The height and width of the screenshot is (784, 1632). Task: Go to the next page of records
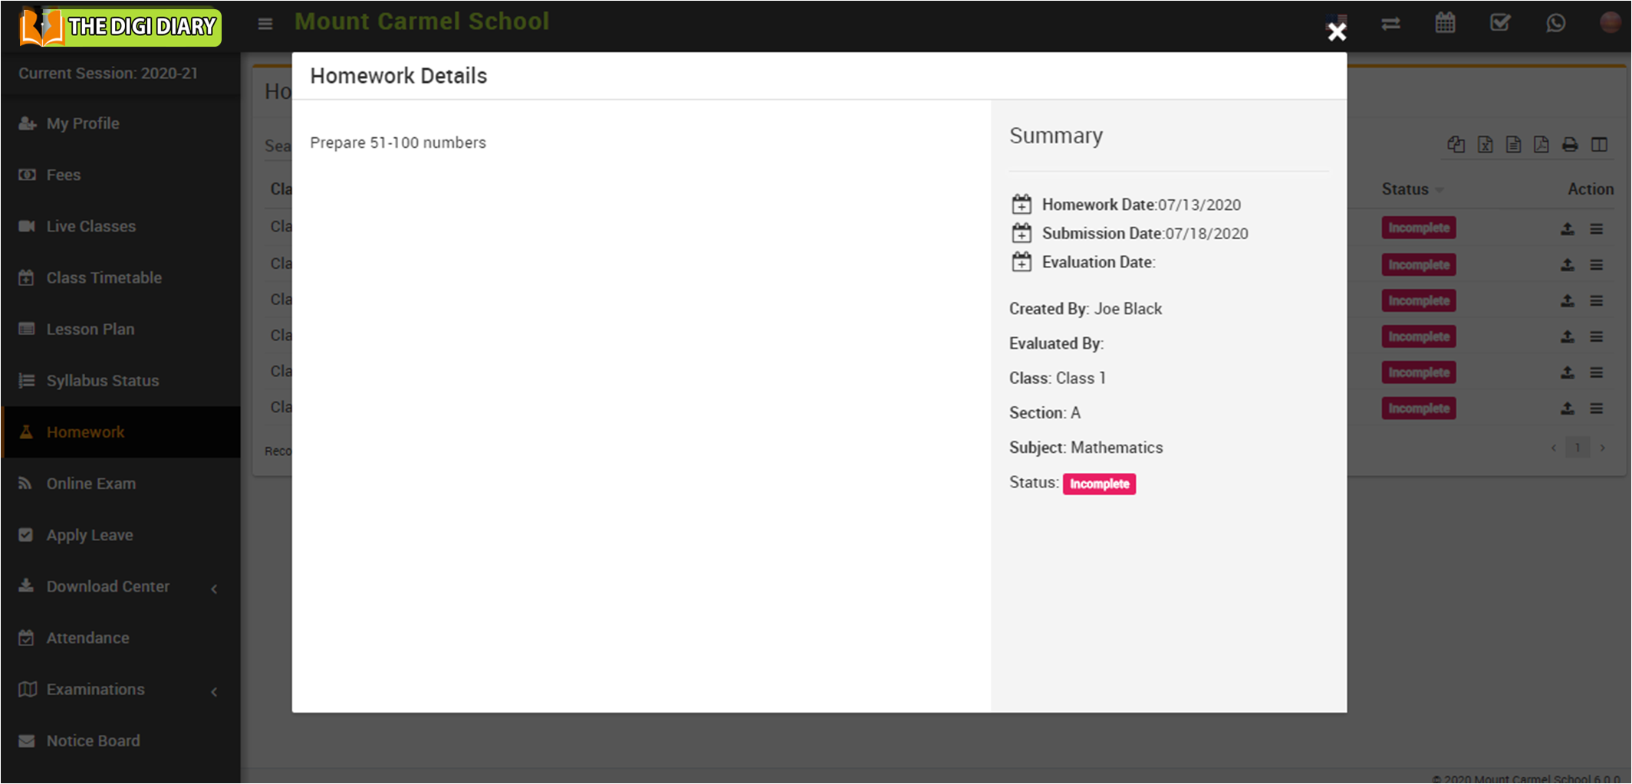point(1602,448)
